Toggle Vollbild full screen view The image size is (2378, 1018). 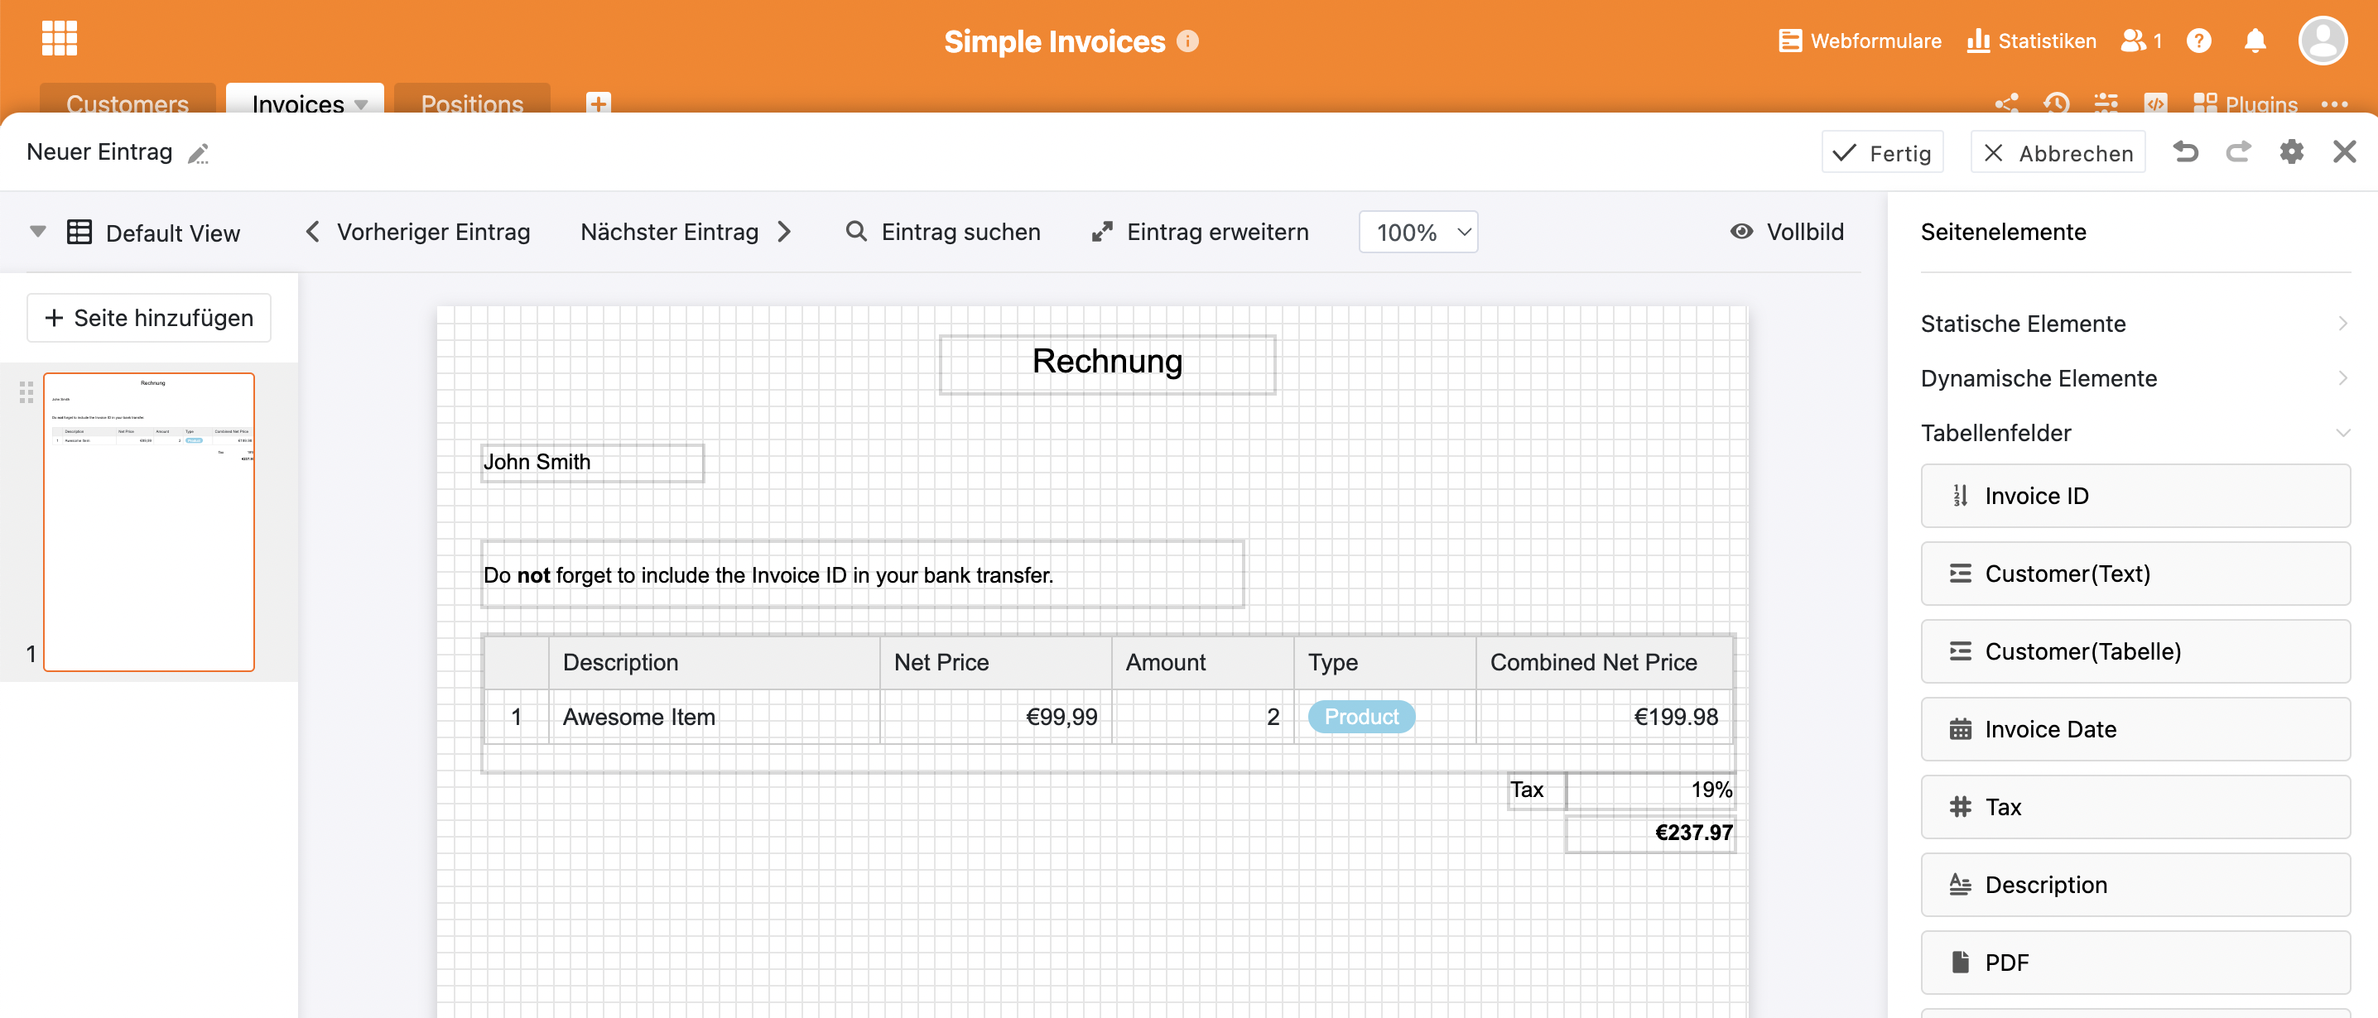click(1787, 230)
